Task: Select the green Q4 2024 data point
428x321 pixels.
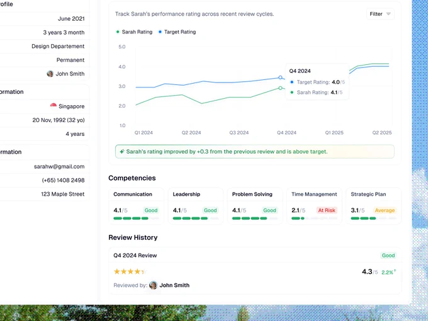Action: point(280,88)
